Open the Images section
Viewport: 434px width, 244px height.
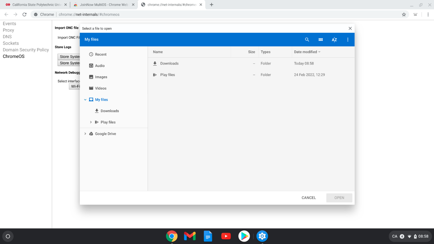click(x=101, y=77)
